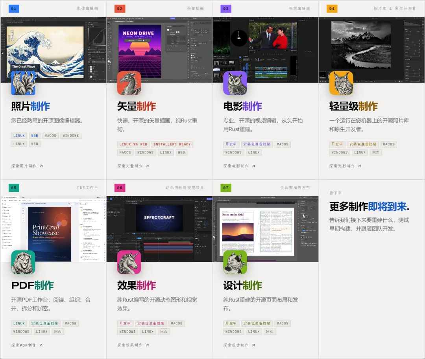Image resolution: width=425 pixels, height=359 pixels.
Task: Click the lion app icon for PDF制作
Action: (x=23, y=262)
